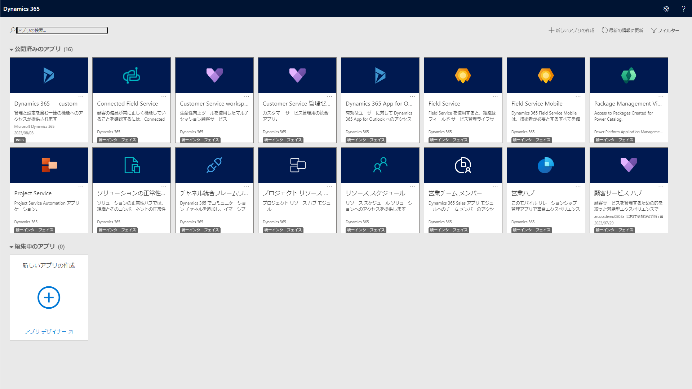This screenshot has height=389, width=692.
Task: Click the Connected Field Service app icon
Action: tap(132, 75)
